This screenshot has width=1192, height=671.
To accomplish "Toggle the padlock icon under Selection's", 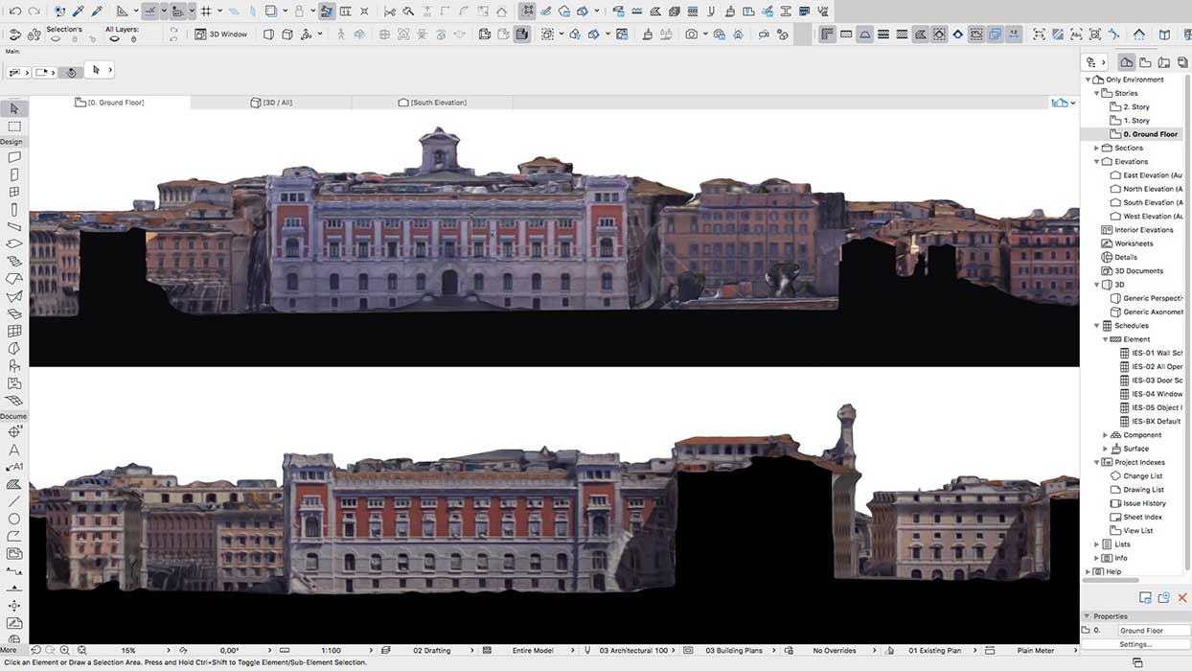I will (75, 39).
